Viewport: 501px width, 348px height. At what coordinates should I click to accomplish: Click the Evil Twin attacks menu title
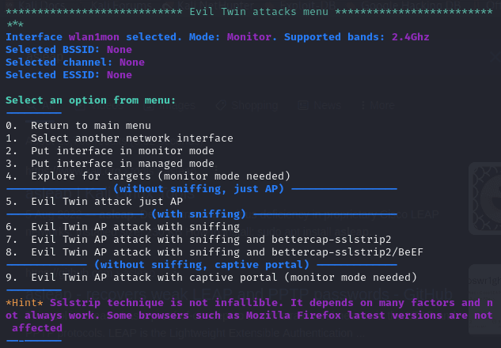click(259, 12)
